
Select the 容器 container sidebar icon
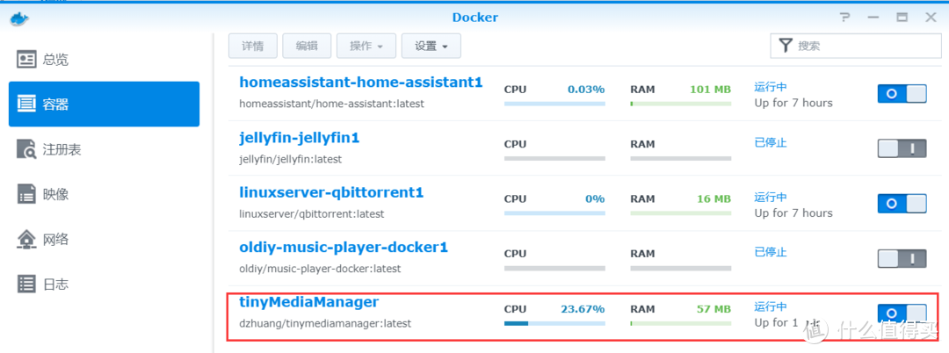[x=26, y=104]
